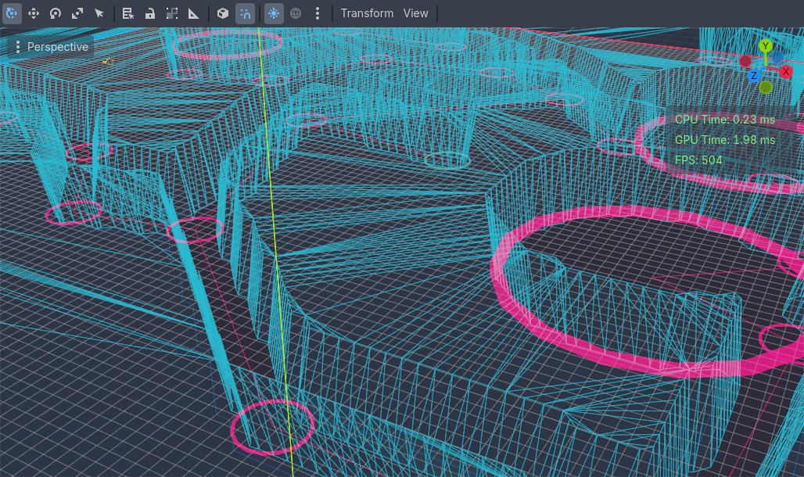Open the View menu
Image resolution: width=804 pixels, height=477 pixels.
click(x=415, y=13)
